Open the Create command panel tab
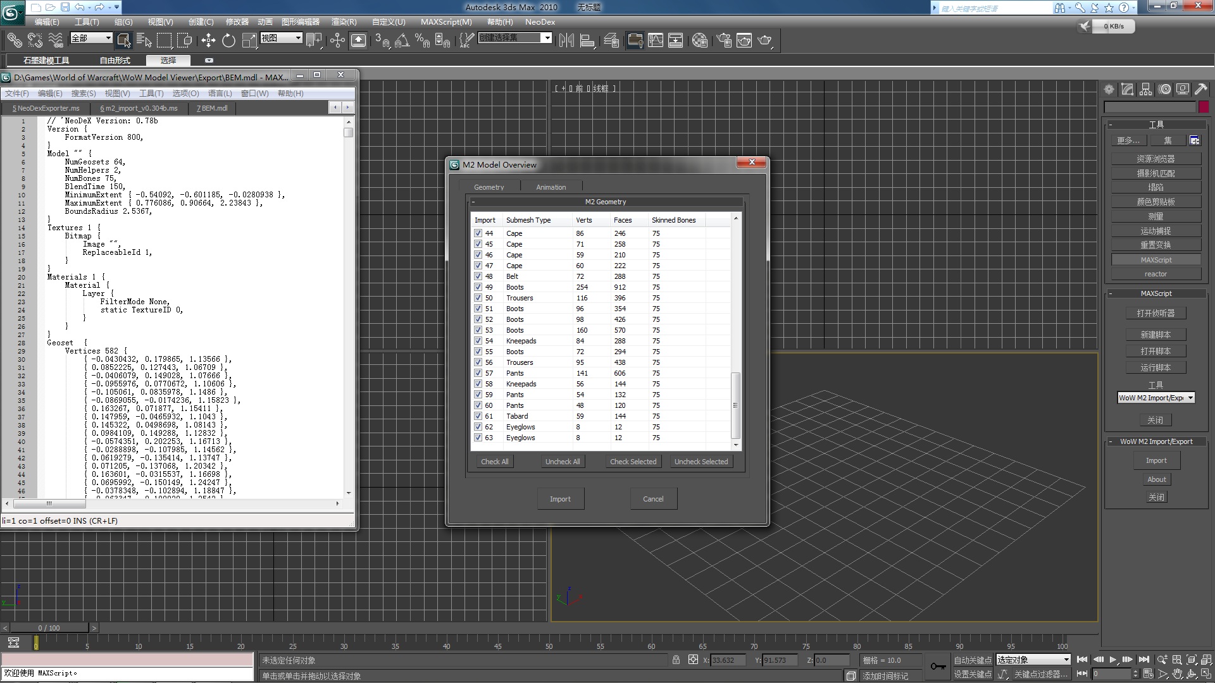The image size is (1215, 683). (1109, 90)
